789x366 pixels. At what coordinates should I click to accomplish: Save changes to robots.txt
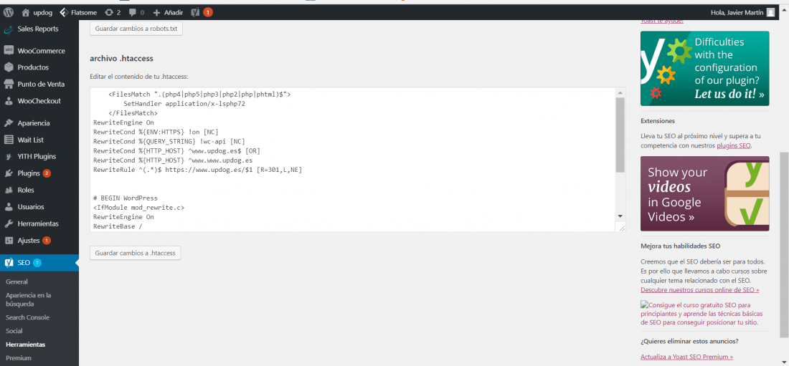pos(136,29)
